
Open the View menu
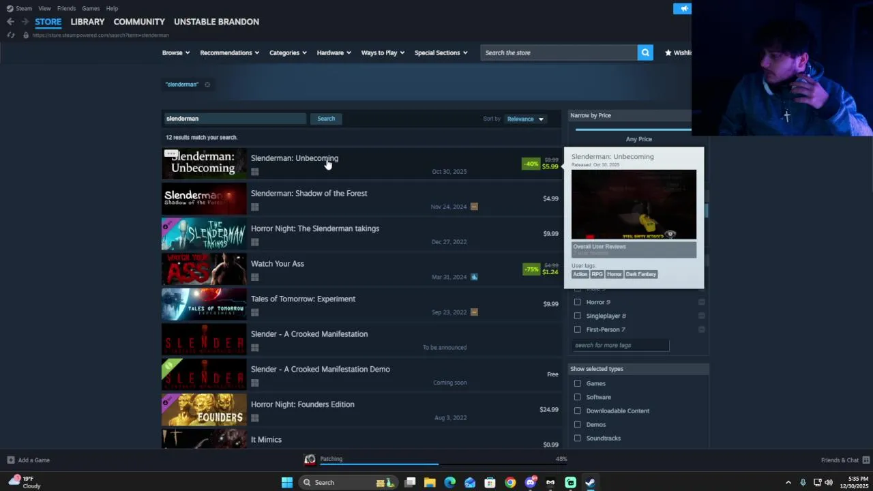click(x=44, y=8)
